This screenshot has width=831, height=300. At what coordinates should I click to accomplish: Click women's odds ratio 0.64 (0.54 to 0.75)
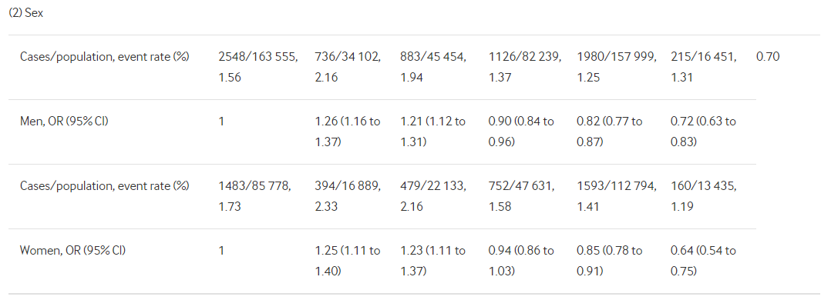point(703,261)
